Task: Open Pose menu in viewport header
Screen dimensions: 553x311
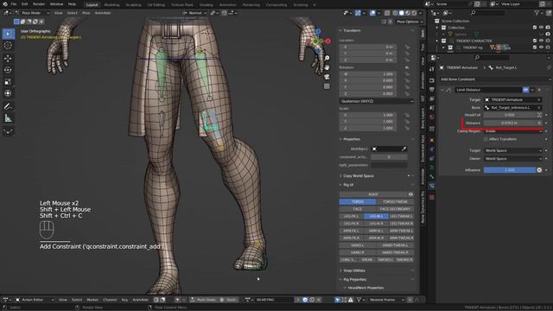Action: coord(86,13)
